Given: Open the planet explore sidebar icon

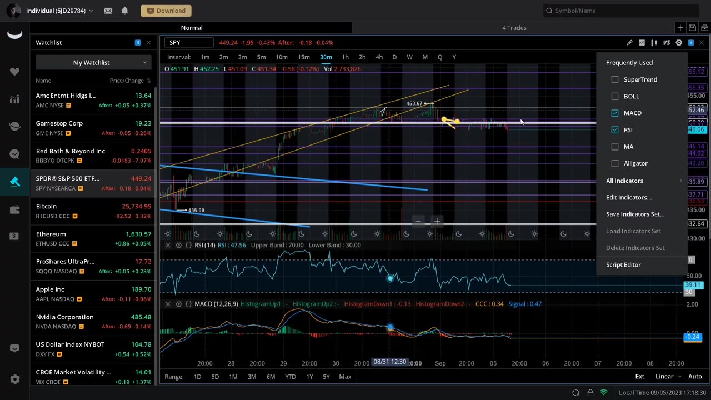Looking at the screenshot, I should pyautogui.click(x=14, y=127).
